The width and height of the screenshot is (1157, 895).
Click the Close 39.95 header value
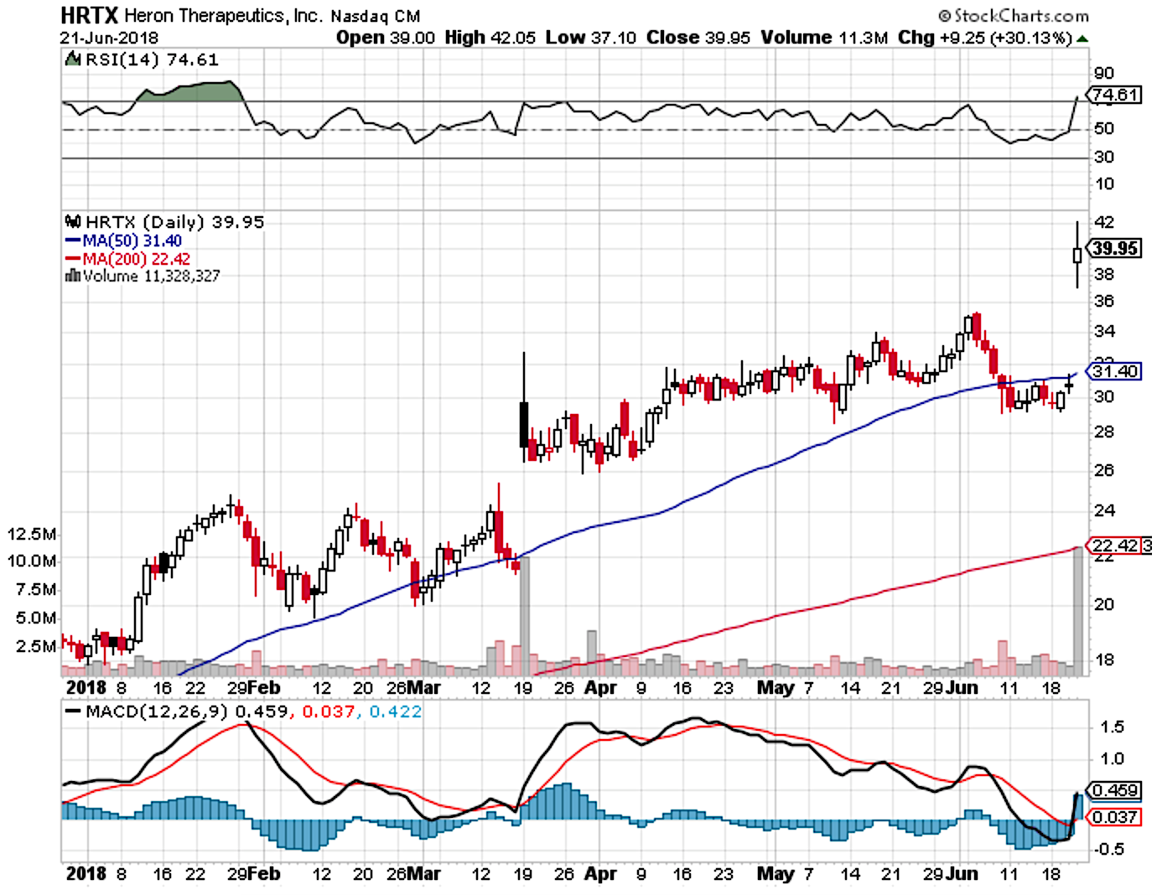698,38
